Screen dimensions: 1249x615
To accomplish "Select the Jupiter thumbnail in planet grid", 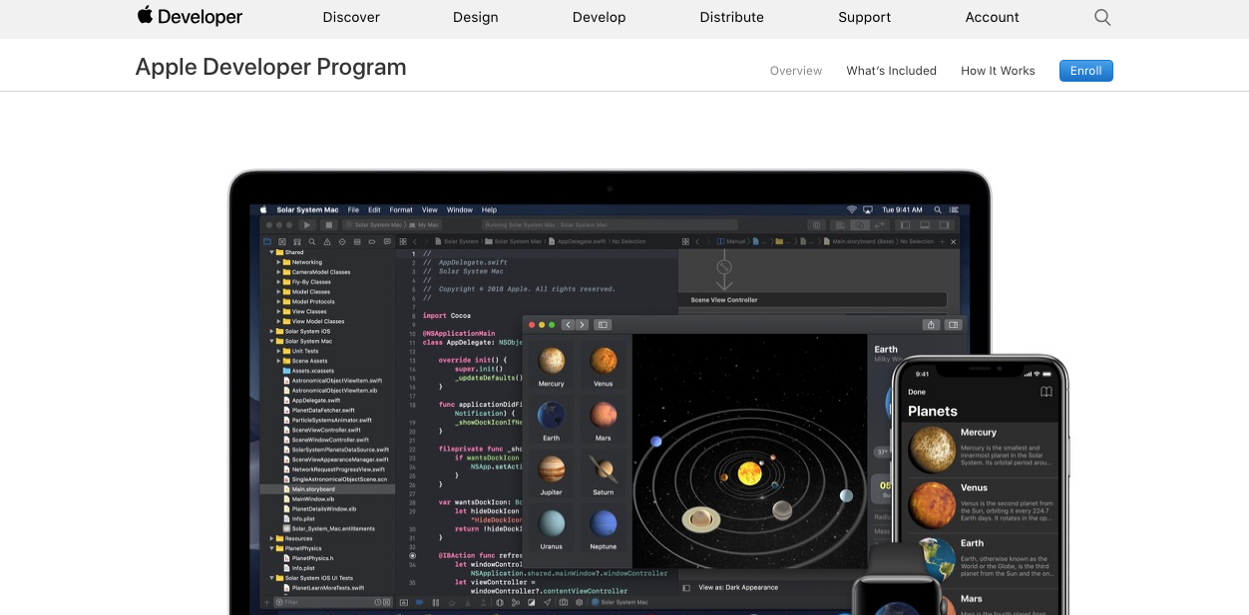I will (551, 474).
